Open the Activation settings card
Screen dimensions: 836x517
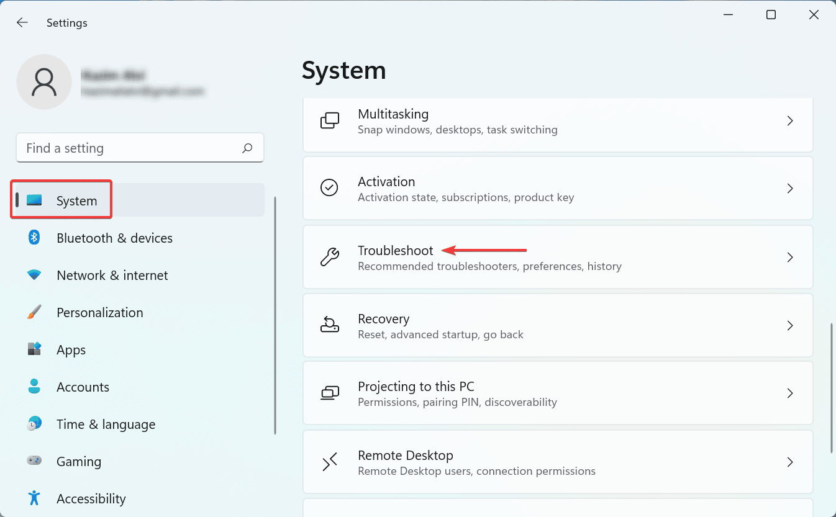pyautogui.click(x=558, y=188)
